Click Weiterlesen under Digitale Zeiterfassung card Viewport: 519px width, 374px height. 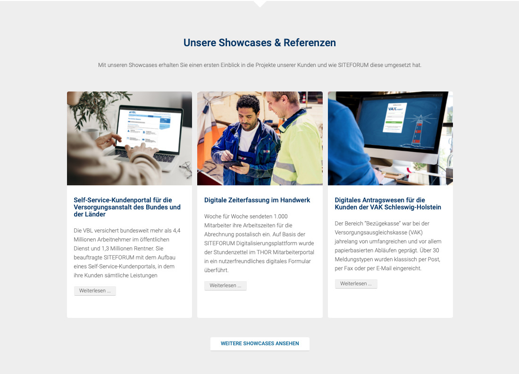point(226,285)
